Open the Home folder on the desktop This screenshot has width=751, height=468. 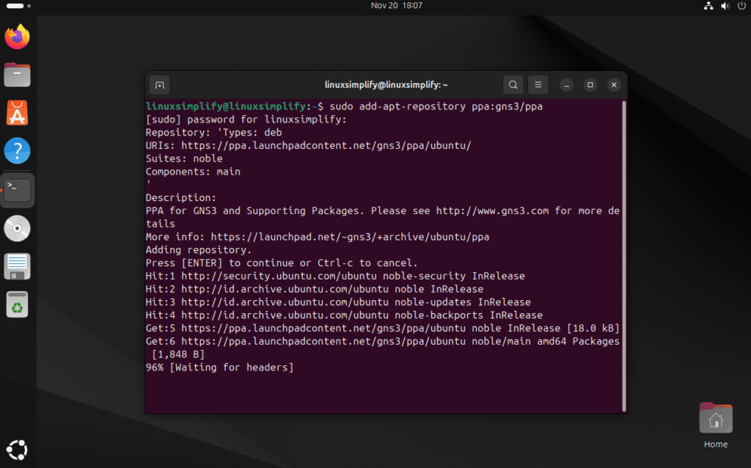coord(715,417)
